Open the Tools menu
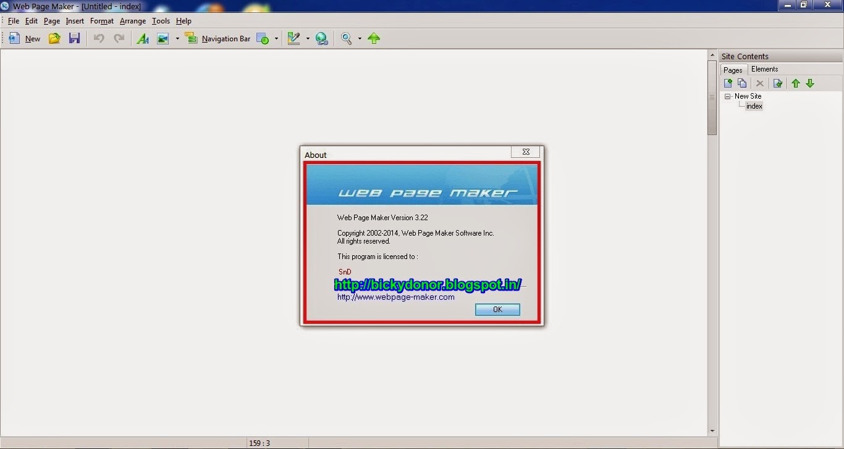The height and width of the screenshot is (449, 844). (x=161, y=21)
